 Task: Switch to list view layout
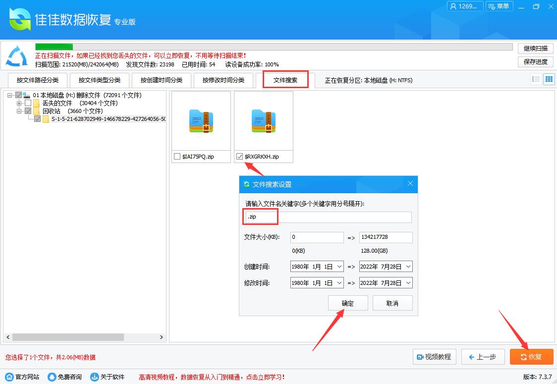pos(536,79)
